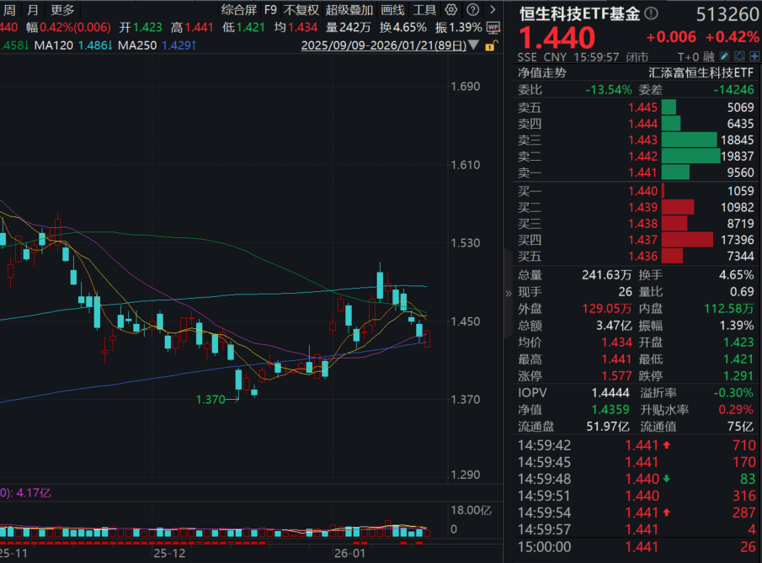The width and height of the screenshot is (762, 563).
Task: Open the 更多 period options
Action: coord(62,10)
